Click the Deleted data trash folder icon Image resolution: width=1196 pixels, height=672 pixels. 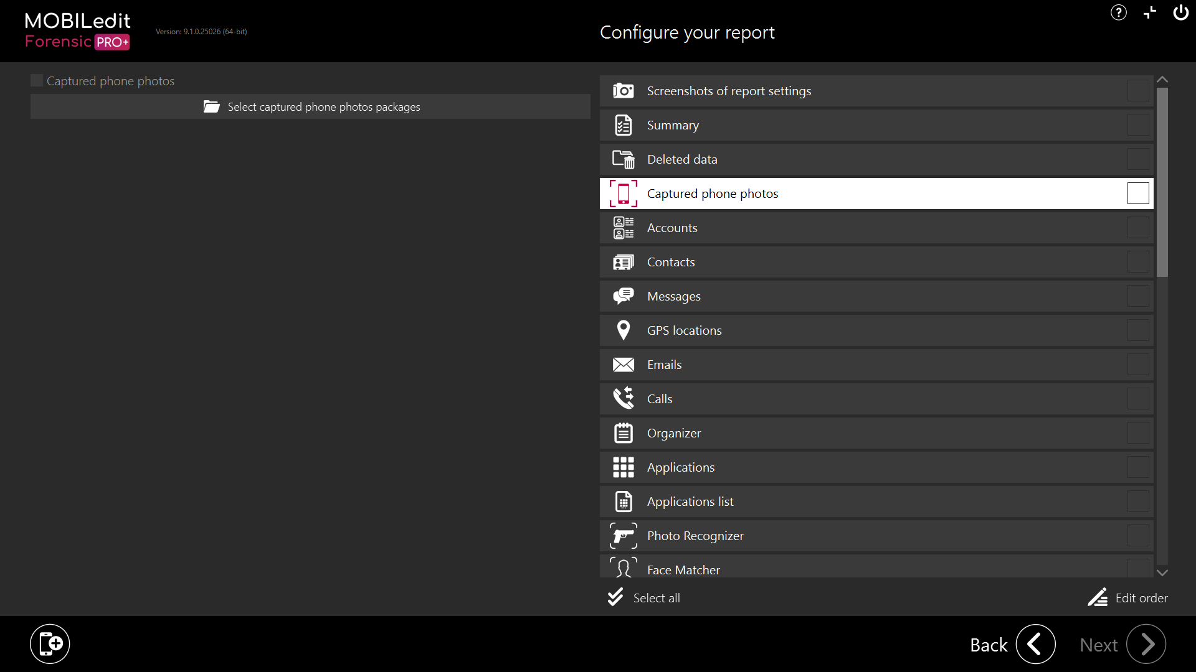623,159
